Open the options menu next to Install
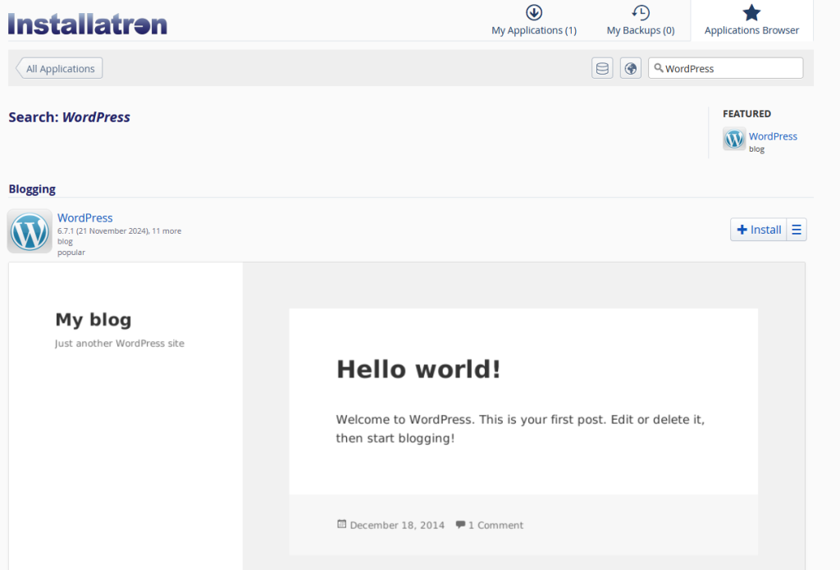The width and height of the screenshot is (840, 570). (x=797, y=230)
